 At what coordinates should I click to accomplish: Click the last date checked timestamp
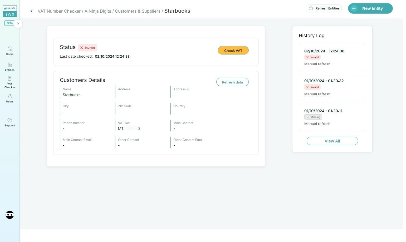coord(112,56)
